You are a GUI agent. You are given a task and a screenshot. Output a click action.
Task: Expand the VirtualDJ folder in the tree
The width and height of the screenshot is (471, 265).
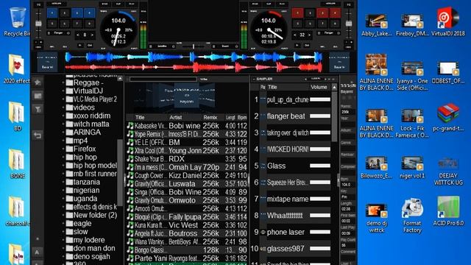(x=63, y=91)
